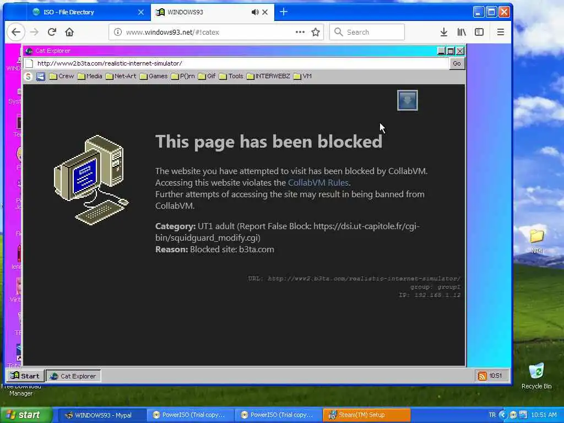Image resolution: width=564 pixels, height=423 pixels.
Task: Open the browser downloads arrow
Action: (444, 32)
